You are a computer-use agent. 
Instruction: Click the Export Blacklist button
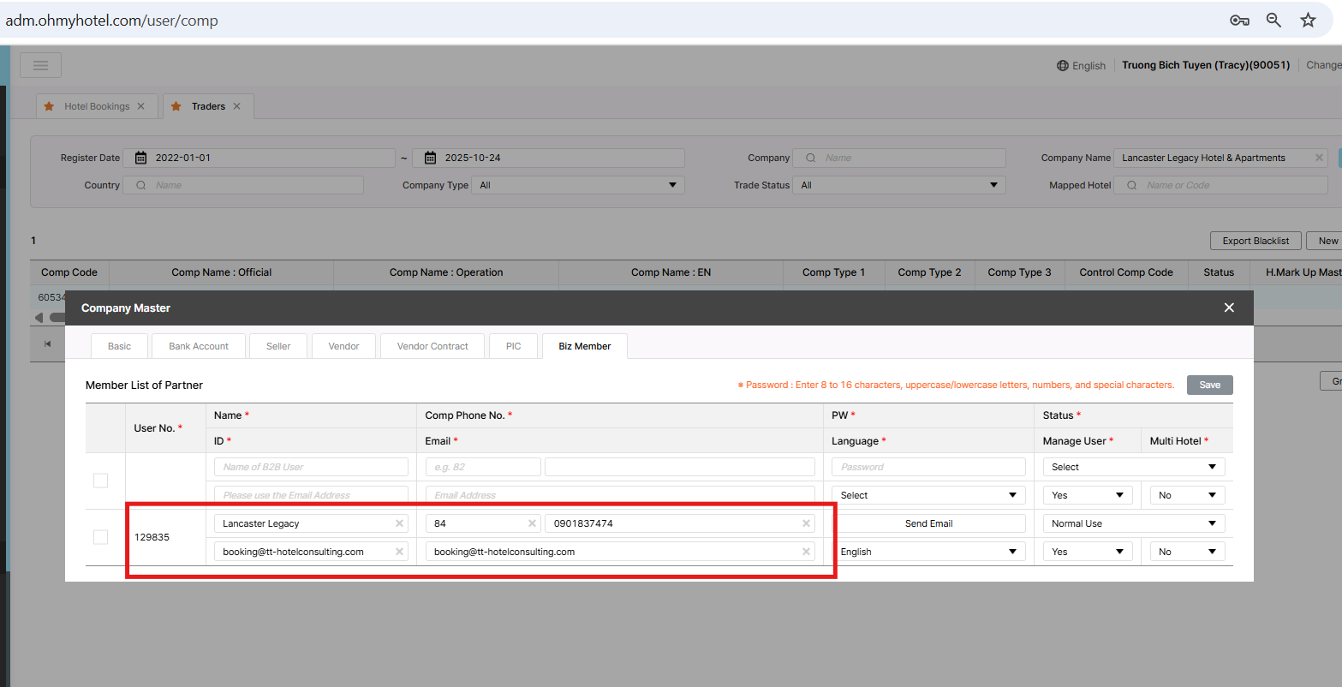(1255, 241)
